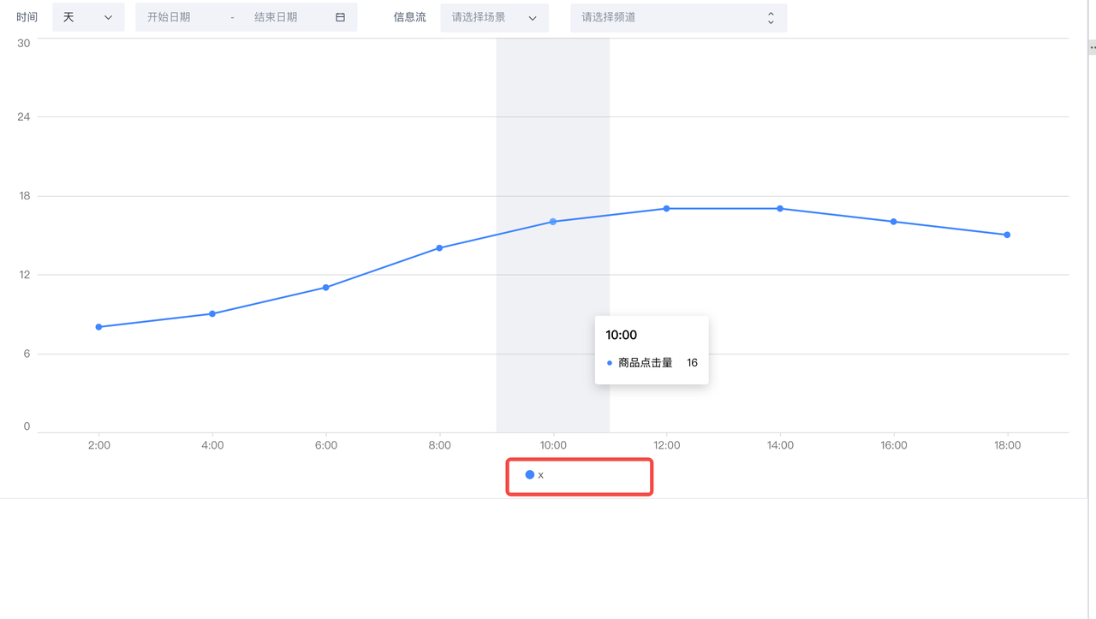The image size is (1096, 619).
Task: Select the 8:00 data point on line
Action: [439, 248]
